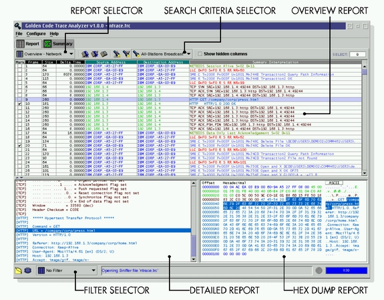Click the flashlight icon with the V mark

[126, 53]
